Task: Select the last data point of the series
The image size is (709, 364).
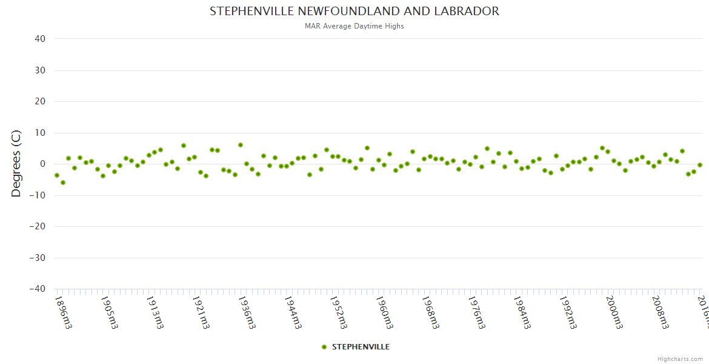Action: [x=699, y=165]
